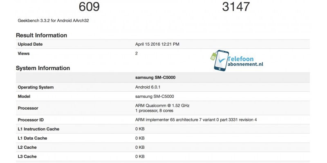
Task: Select the L2 Cache '0 KB' value
Action: click(140, 147)
